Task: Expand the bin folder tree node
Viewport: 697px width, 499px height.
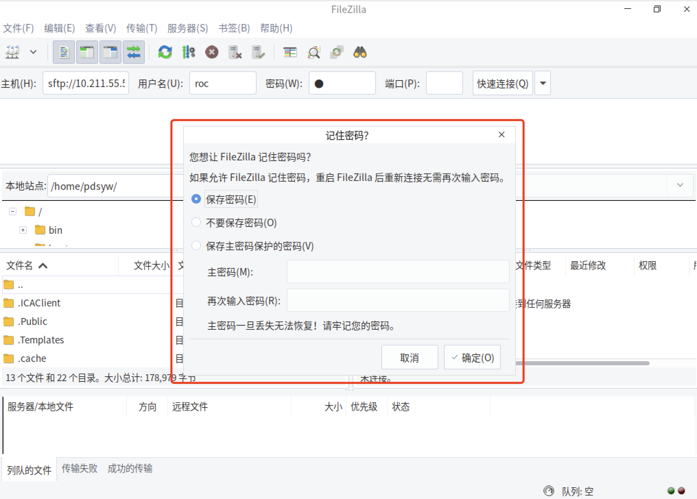Action: (23, 230)
